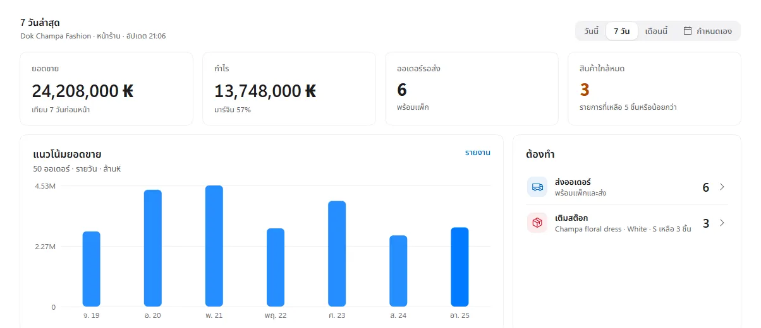Switch to the 7 วัน range tab
Screen dimensions: 761x328
tap(621, 31)
